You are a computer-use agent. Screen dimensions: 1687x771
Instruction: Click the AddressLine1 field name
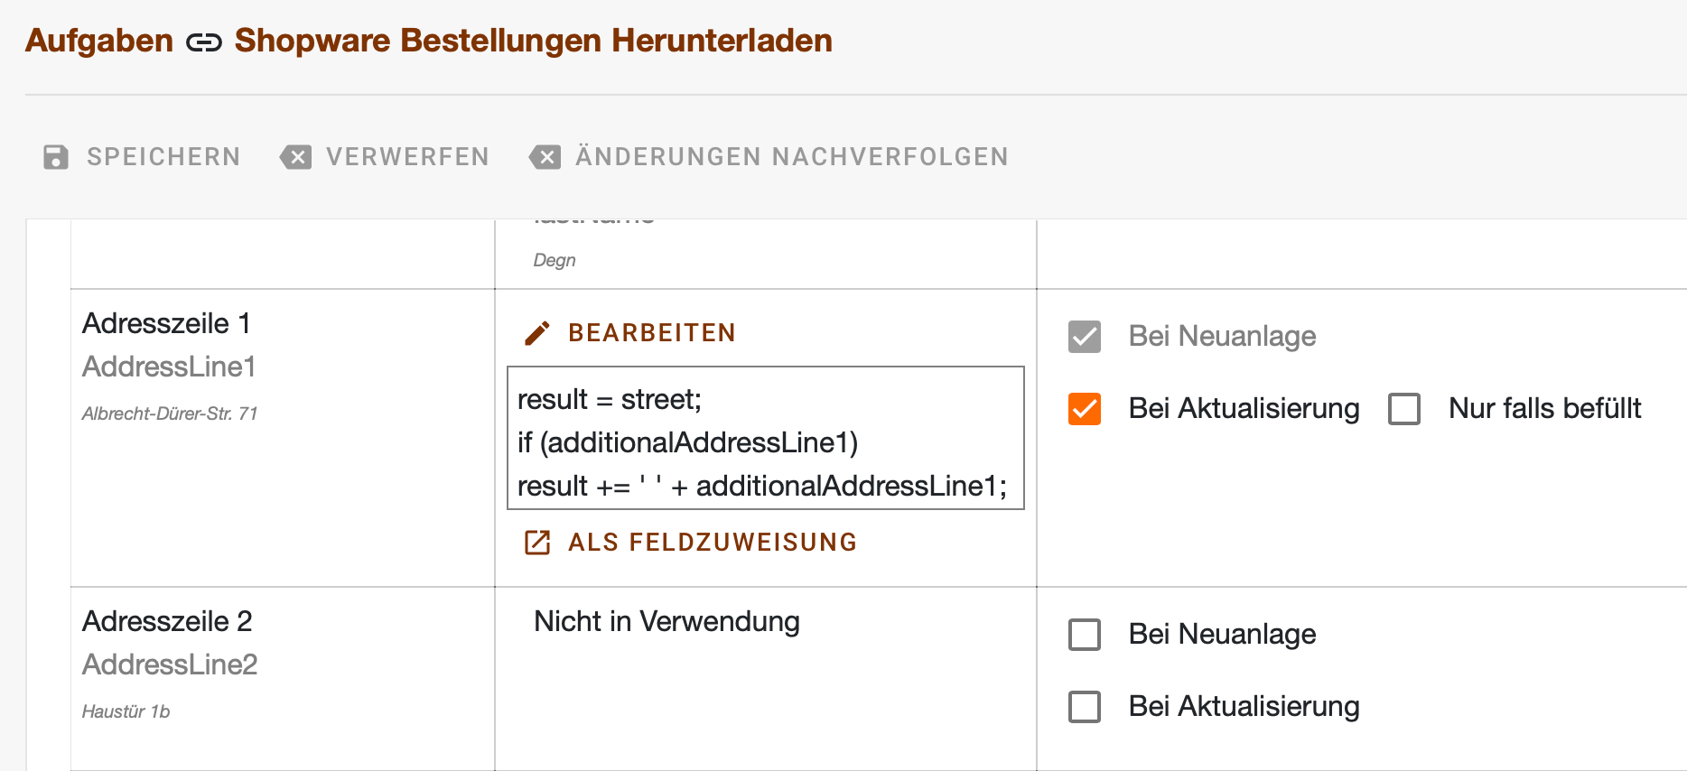[169, 367]
